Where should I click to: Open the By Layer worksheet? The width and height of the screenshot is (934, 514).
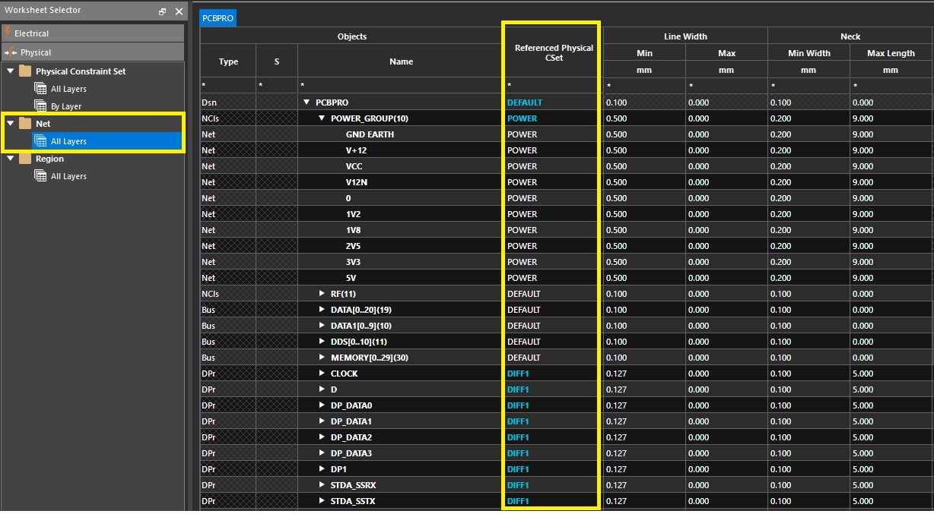pos(65,106)
